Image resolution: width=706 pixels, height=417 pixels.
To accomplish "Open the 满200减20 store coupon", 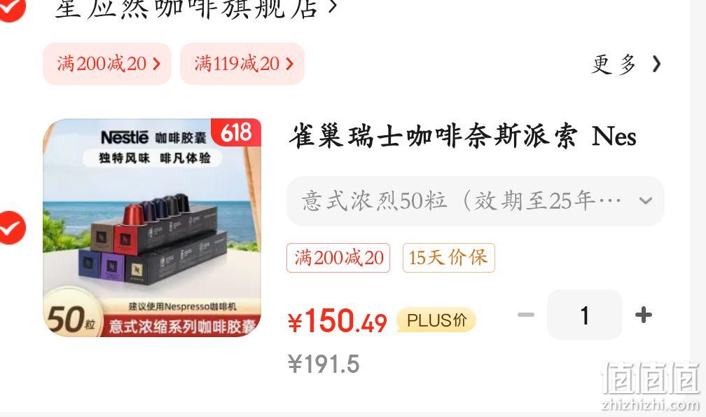I will (x=107, y=64).
